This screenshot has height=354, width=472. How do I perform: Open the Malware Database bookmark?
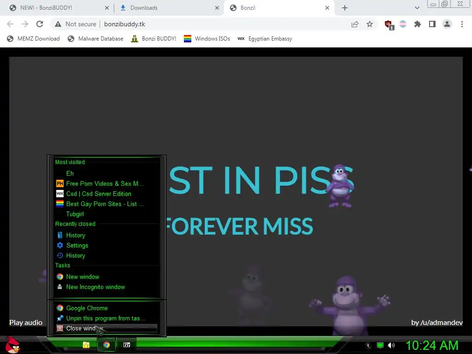95,39
